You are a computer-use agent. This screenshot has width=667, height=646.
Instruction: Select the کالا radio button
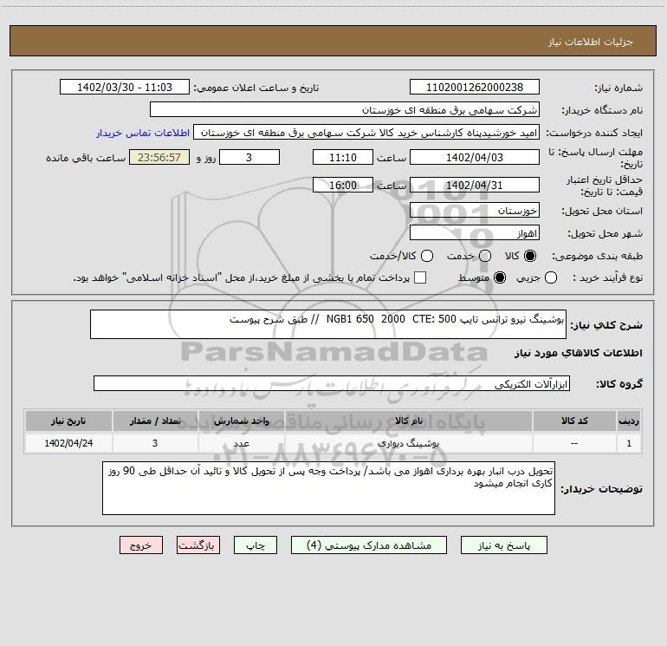pos(531,256)
